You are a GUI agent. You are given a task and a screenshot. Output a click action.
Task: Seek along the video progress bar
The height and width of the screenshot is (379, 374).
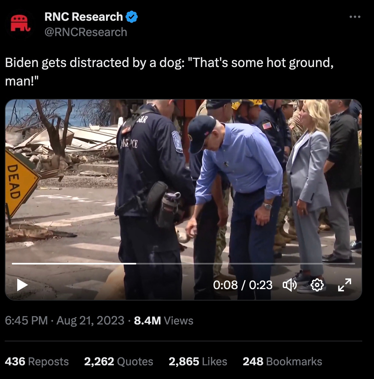(x=183, y=264)
